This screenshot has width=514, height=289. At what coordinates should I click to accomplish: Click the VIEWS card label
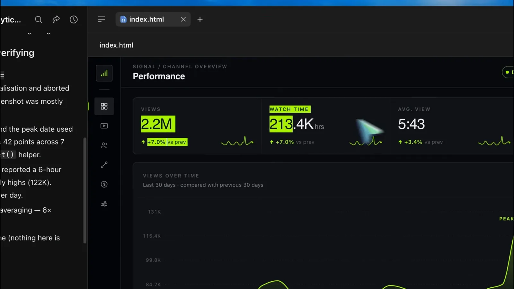pyautogui.click(x=151, y=109)
